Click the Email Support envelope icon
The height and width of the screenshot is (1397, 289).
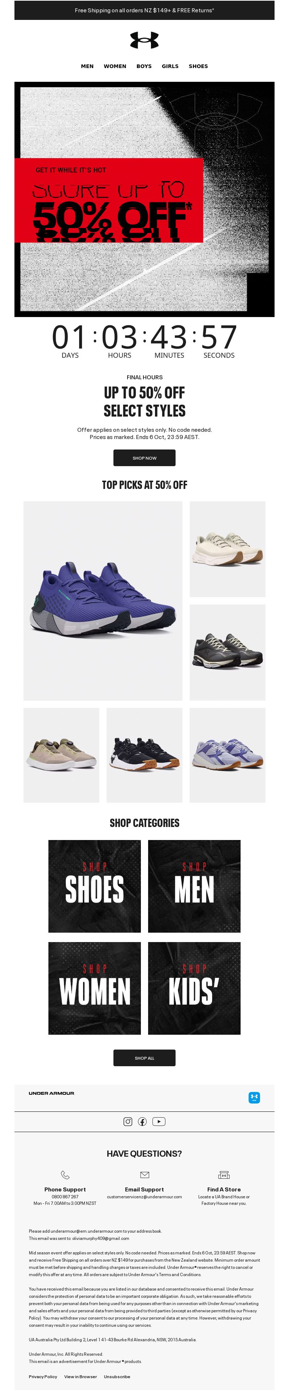coord(144,1175)
